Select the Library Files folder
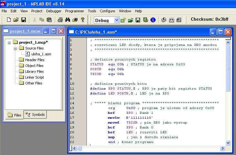Viewport: 236px width, 155px height. pyautogui.click(x=35, y=72)
